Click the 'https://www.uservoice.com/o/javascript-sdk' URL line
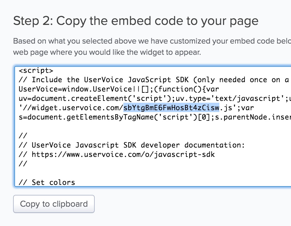 tap(117, 154)
